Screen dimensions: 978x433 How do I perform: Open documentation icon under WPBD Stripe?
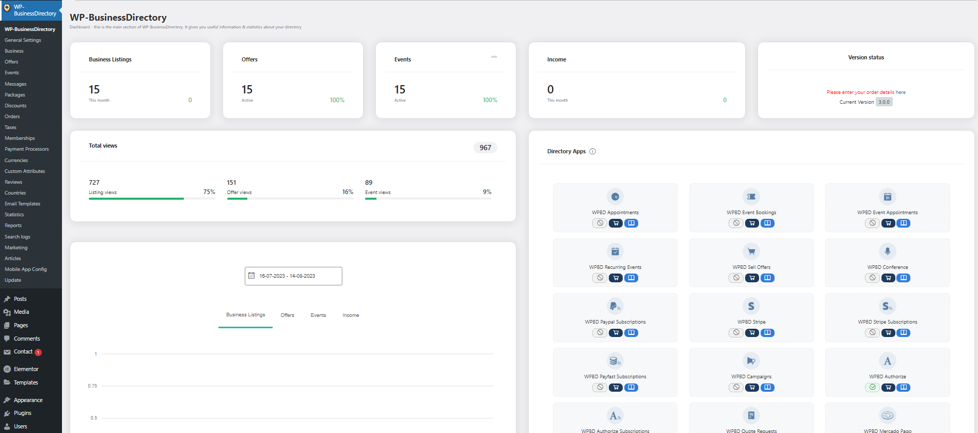(x=767, y=333)
